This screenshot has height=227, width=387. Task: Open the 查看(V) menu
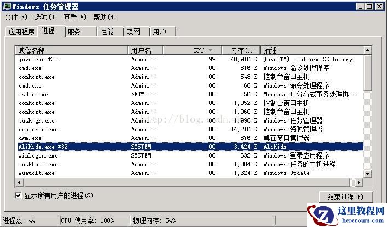click(75, 17)
